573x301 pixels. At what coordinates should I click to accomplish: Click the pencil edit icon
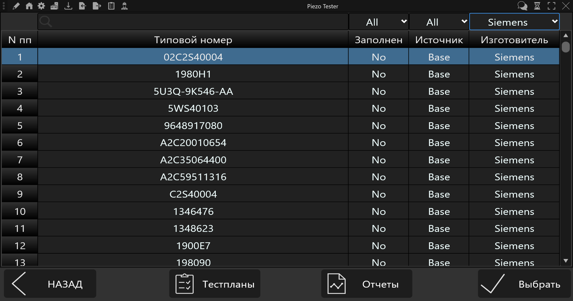pyautogui.click(x=16, y=6)
